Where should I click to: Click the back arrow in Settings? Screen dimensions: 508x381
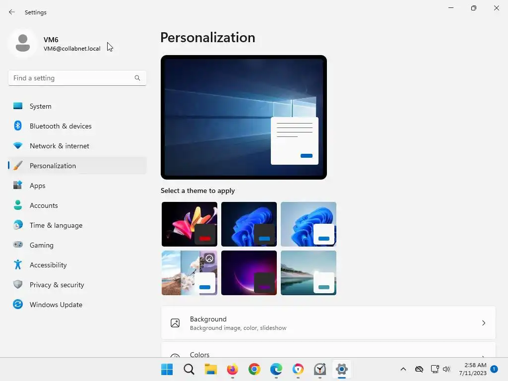12,12
